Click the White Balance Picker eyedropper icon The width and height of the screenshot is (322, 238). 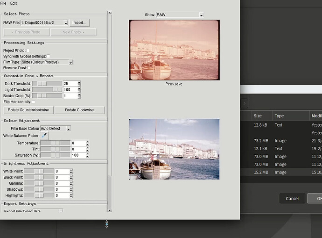[x=45, y=135]
